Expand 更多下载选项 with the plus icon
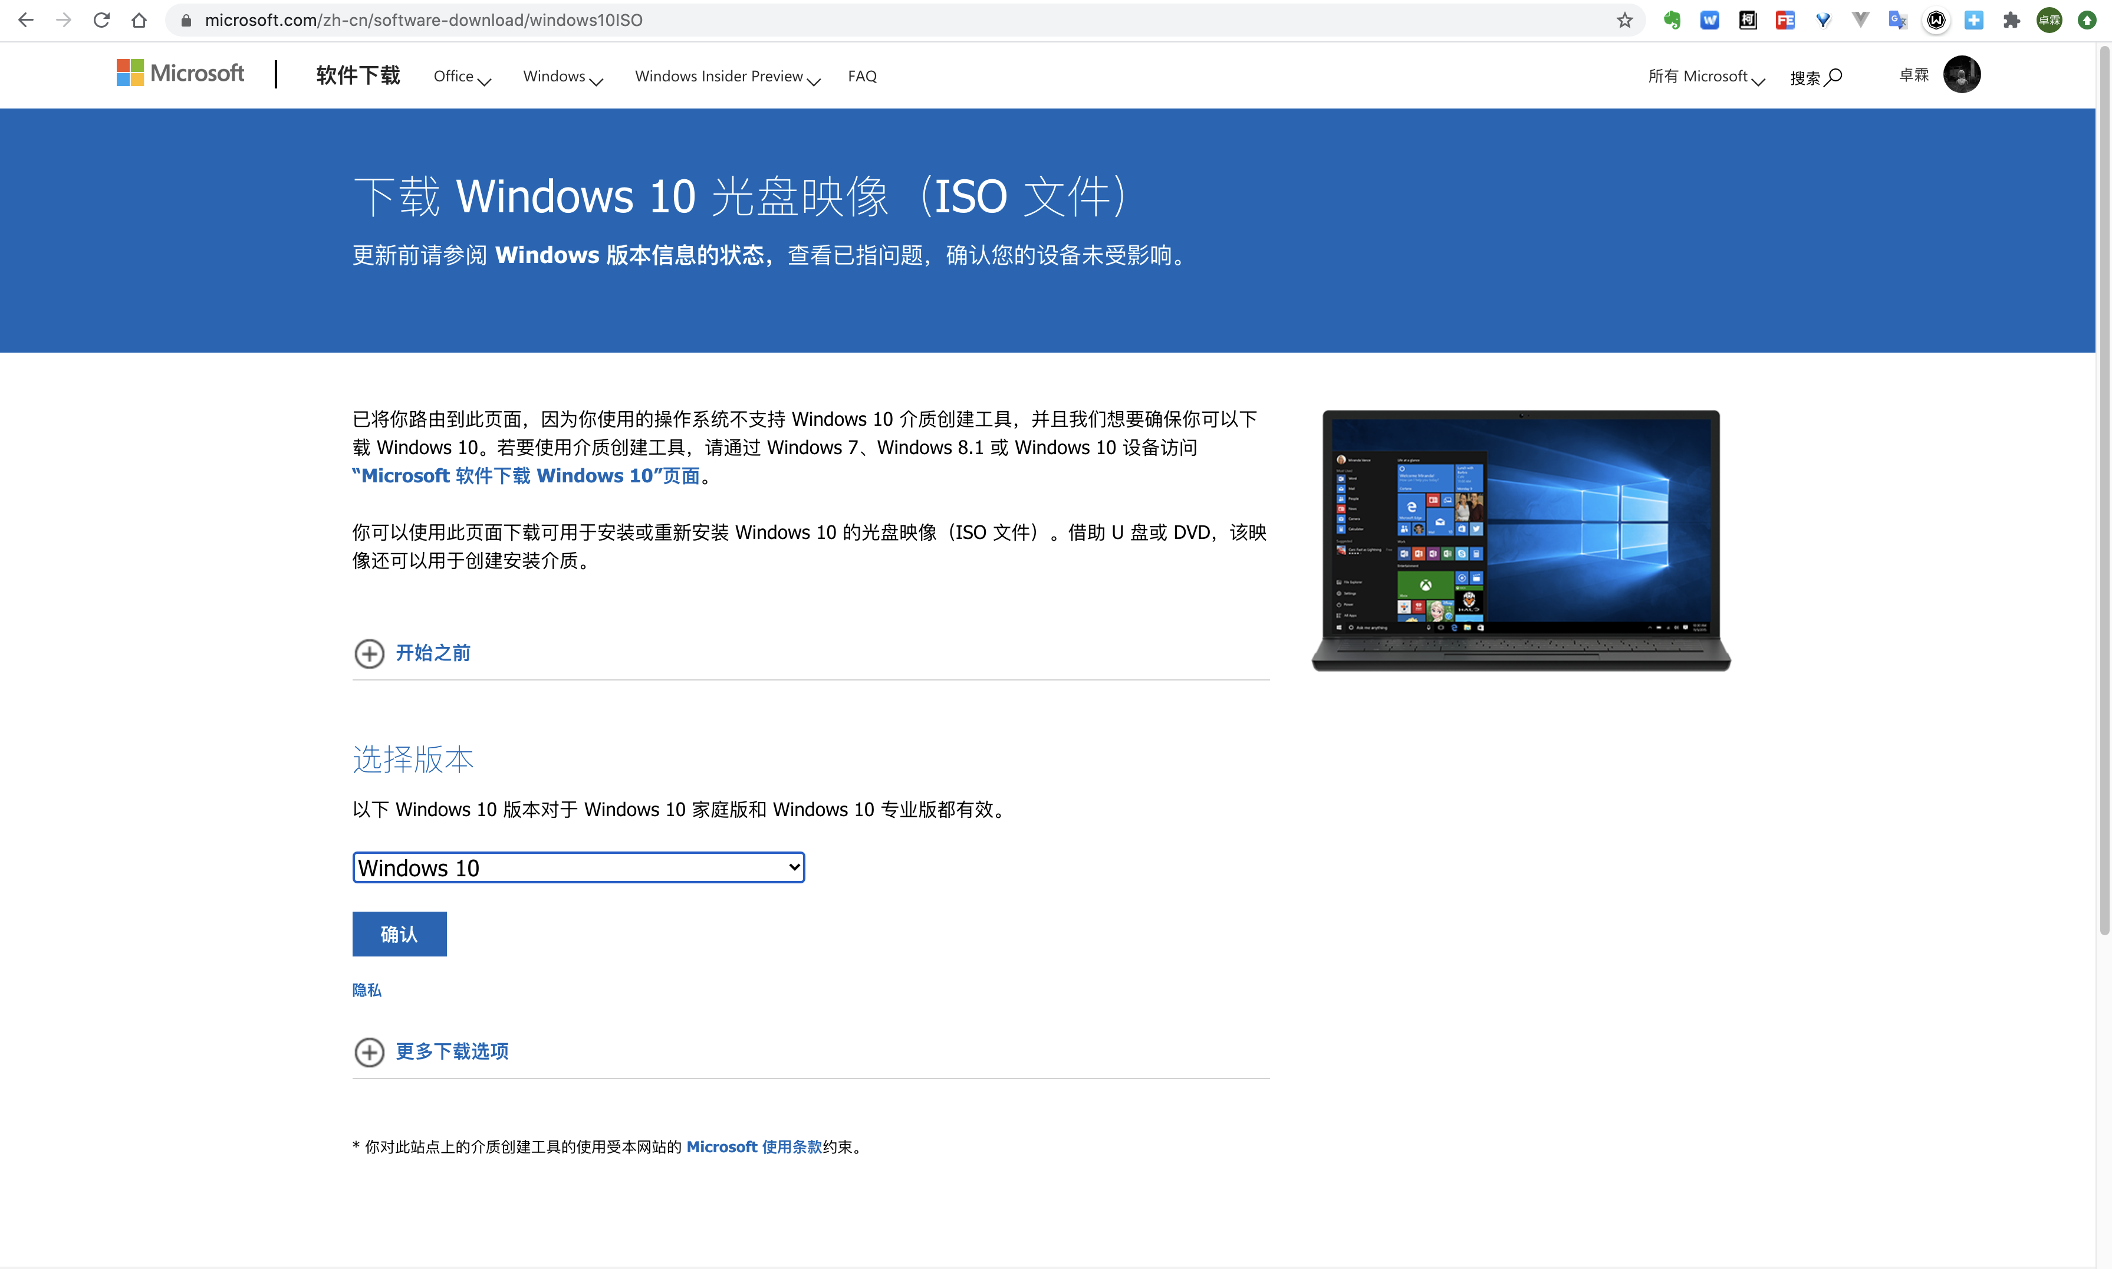The width and height of the screenshot is (2112, 1269). coord(369,1052)
